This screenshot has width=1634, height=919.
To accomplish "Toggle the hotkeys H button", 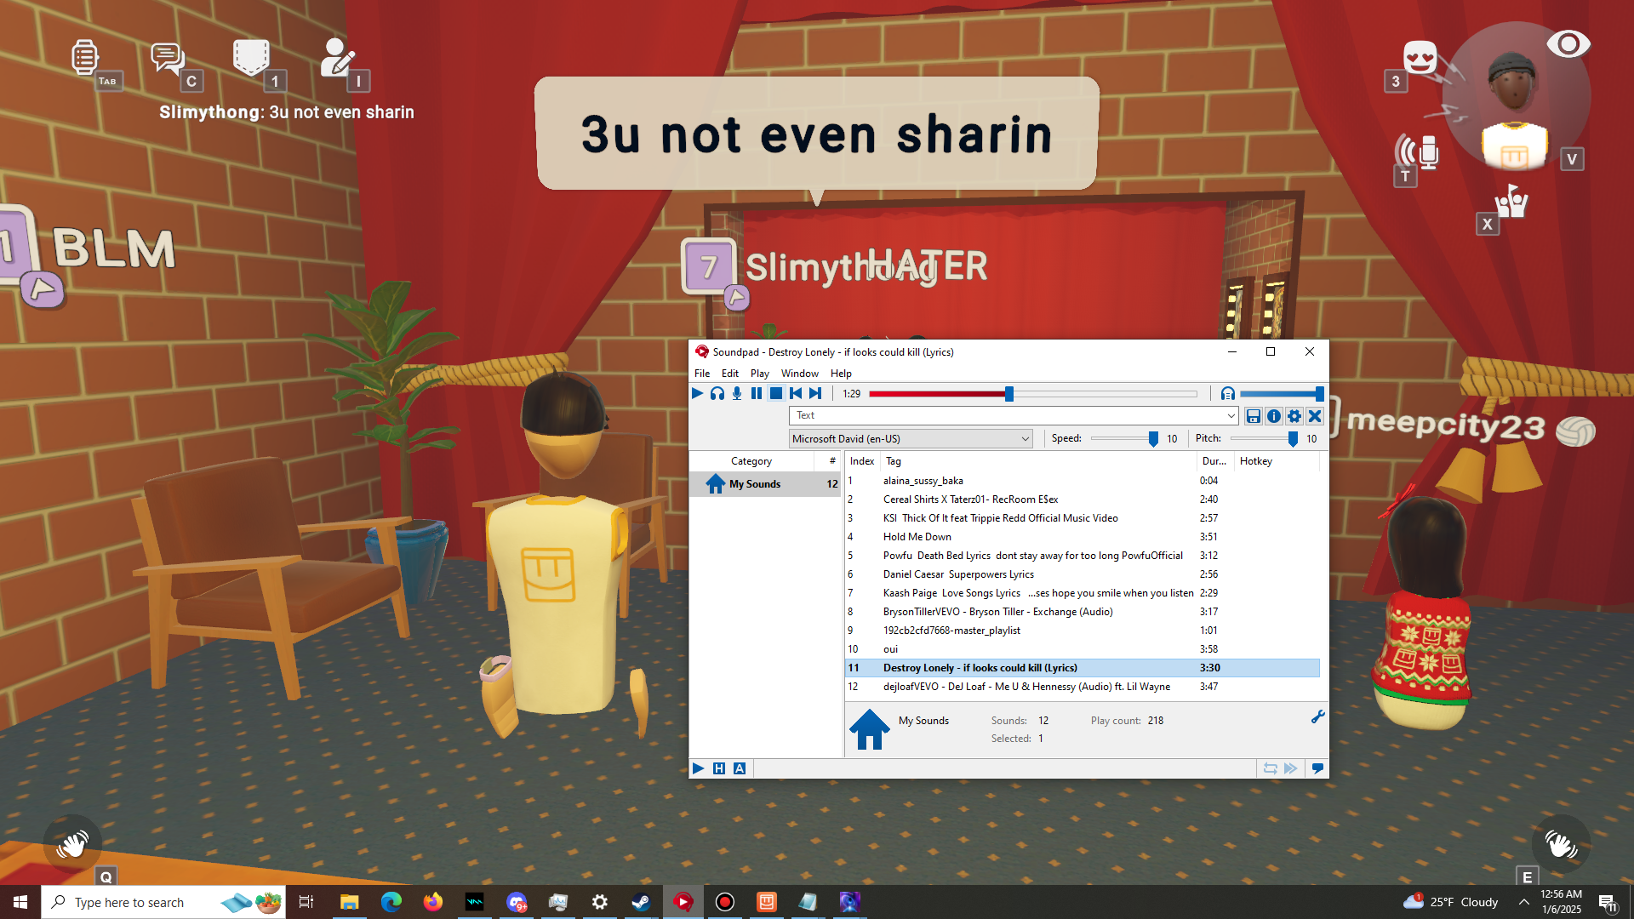I will [718, 768].
